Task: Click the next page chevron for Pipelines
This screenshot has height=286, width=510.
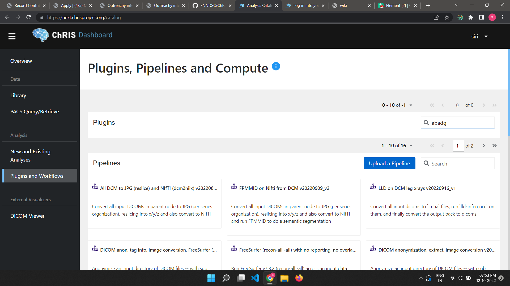Action: point(484,145)
